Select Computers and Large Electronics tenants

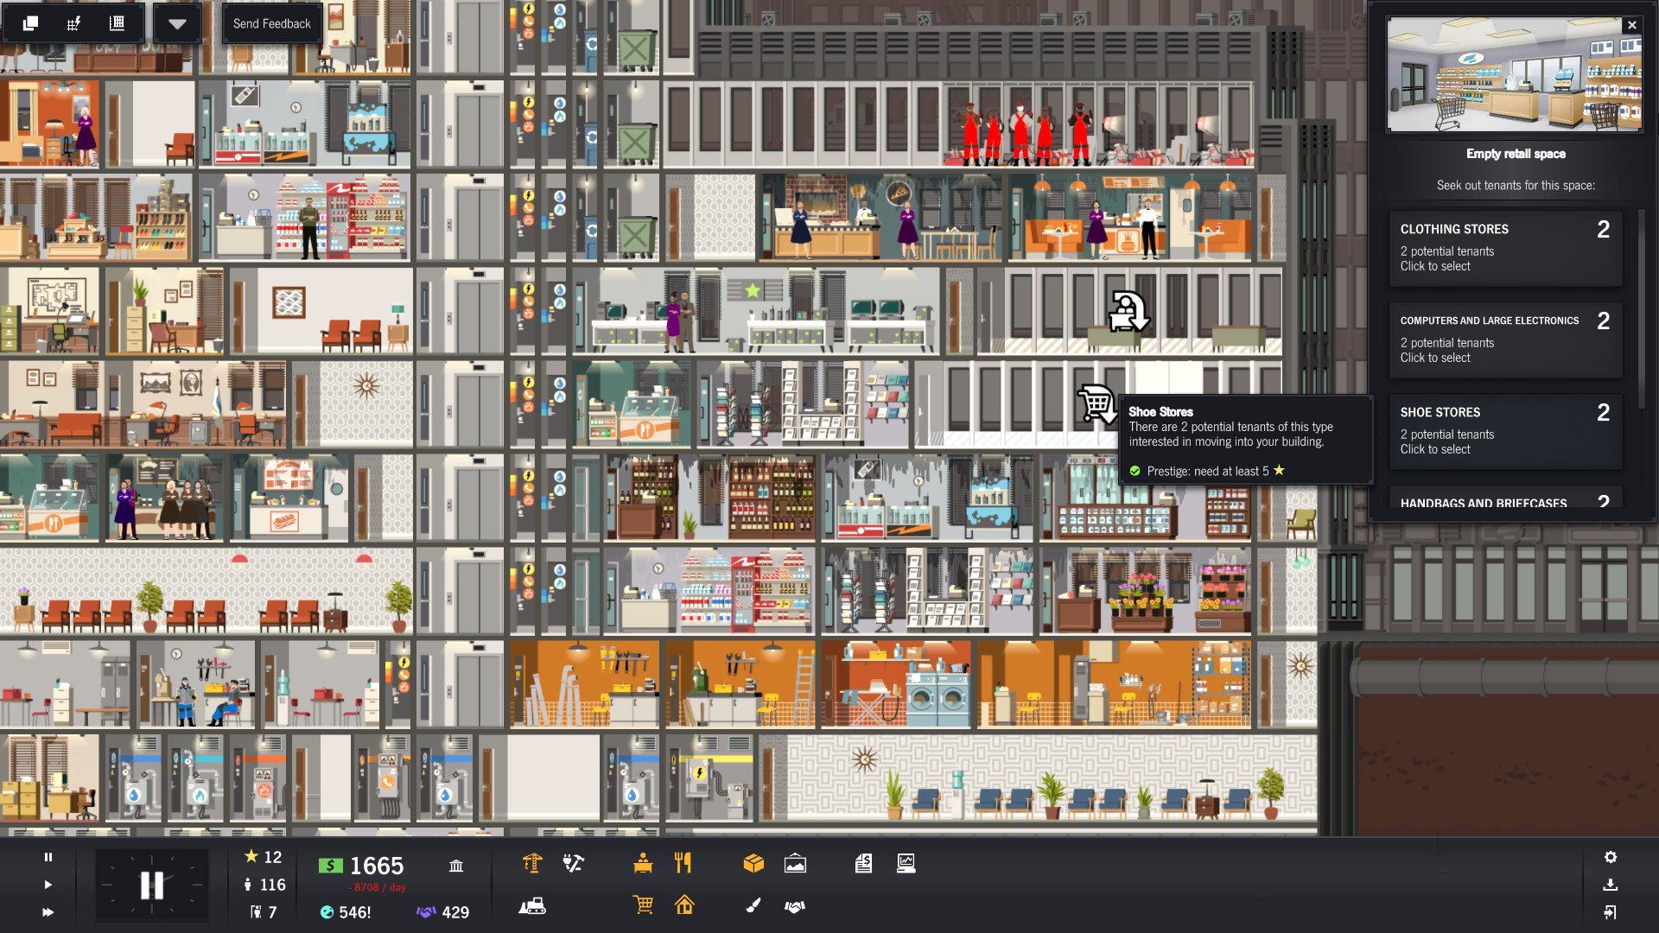[x=1505, y=339]
